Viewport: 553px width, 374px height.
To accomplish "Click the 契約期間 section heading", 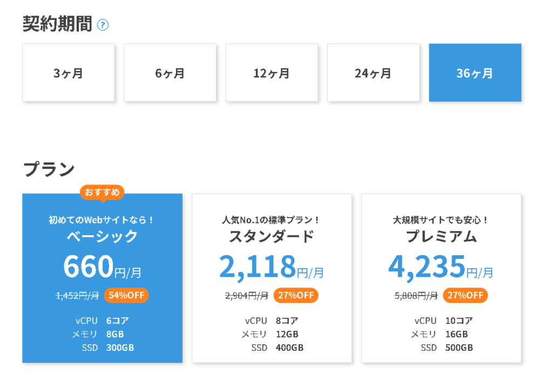I will 57,24.
